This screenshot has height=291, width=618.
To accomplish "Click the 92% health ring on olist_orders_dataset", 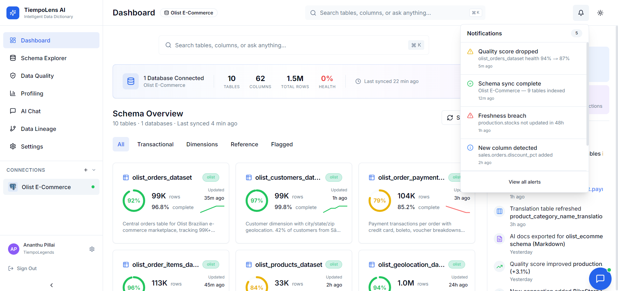I will (x=134, y=201).
